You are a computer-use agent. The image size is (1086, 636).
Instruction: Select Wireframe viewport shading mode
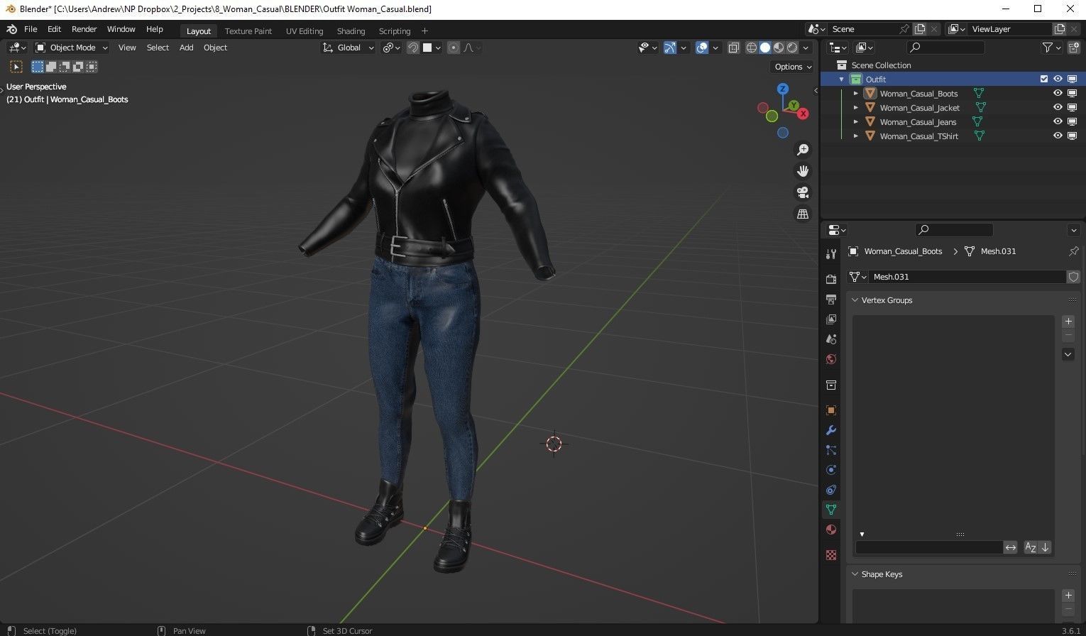point(751,48)
